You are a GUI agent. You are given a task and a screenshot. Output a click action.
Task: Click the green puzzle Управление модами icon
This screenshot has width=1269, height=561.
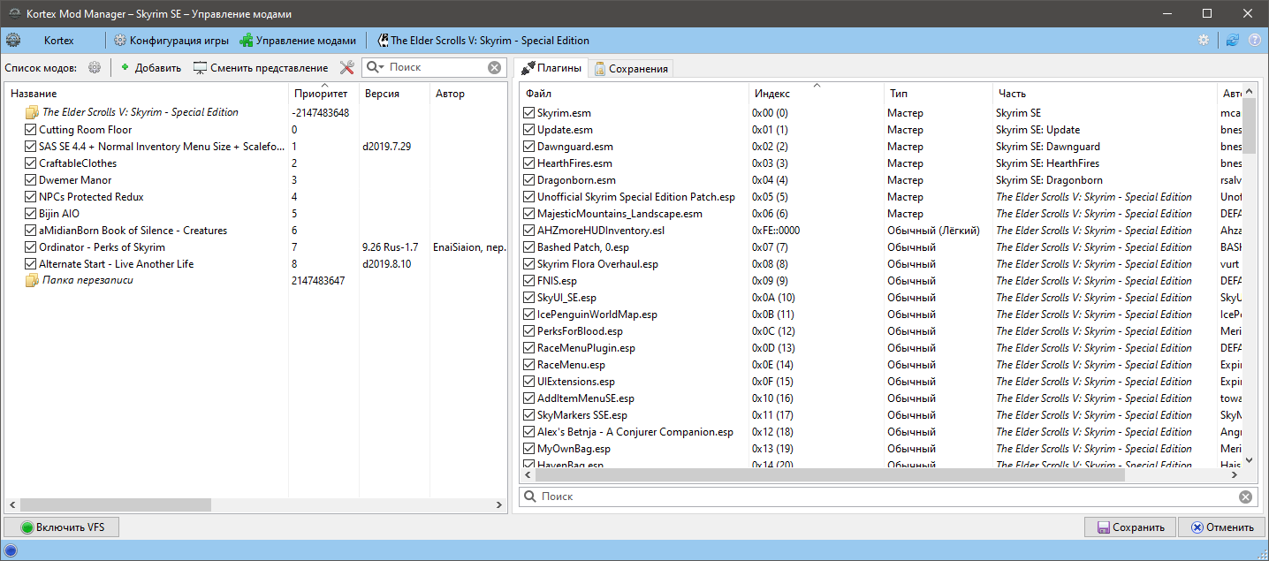(247, 40)
